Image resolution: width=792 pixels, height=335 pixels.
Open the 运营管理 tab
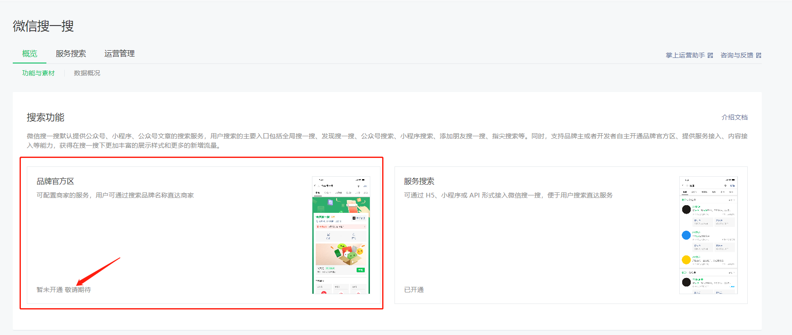tap(120, 54)
